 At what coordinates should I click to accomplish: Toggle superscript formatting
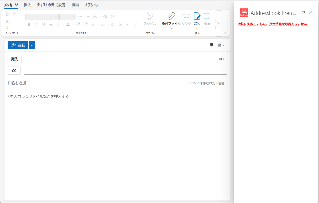[135, 24]
